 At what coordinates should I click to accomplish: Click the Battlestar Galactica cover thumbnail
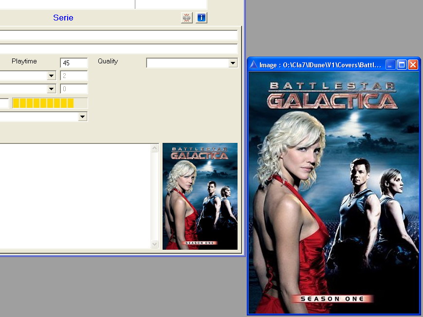coord(200,196)
